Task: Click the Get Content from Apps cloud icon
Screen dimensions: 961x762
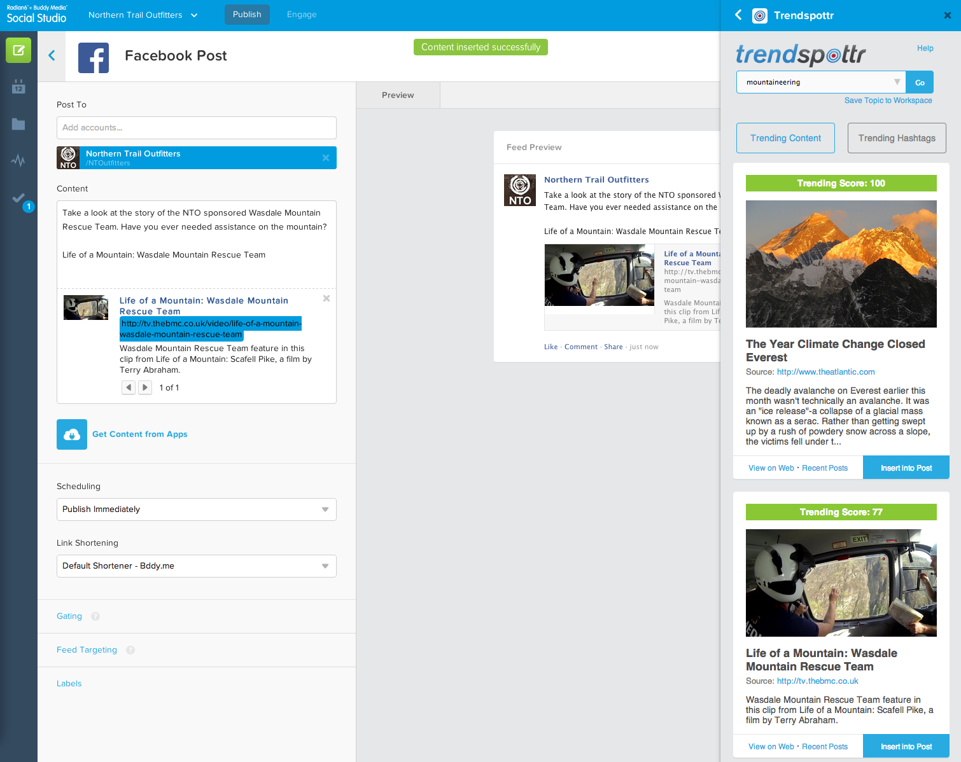Action: click(x=72, y=434)
